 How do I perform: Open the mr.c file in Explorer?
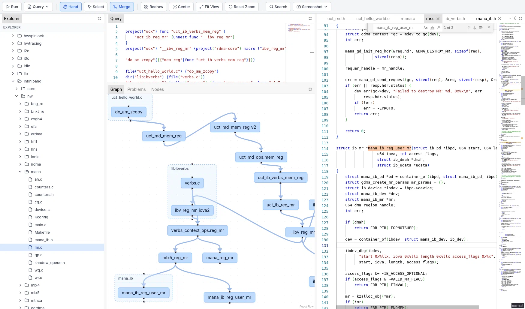pos(52,247)
